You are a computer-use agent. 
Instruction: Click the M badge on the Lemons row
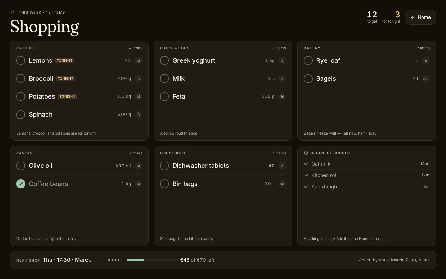pyautogui.click(x=138, y=60)
